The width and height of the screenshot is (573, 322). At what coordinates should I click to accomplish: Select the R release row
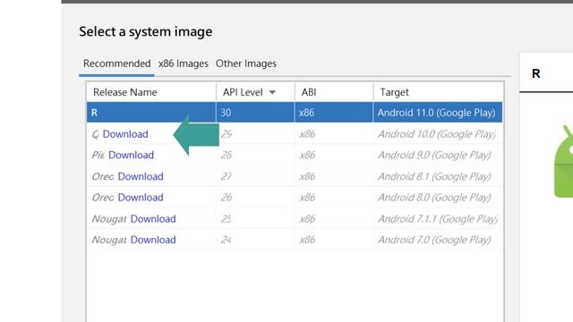pos(295,113)
